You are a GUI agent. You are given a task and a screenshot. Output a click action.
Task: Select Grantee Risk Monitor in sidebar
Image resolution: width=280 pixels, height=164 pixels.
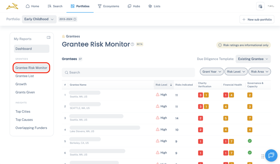(31, 68)
